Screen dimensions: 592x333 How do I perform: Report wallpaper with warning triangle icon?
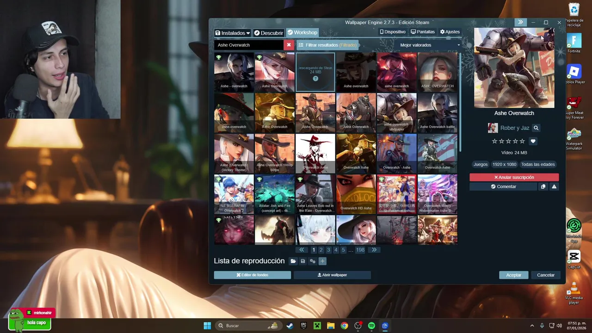click(554, 186)
